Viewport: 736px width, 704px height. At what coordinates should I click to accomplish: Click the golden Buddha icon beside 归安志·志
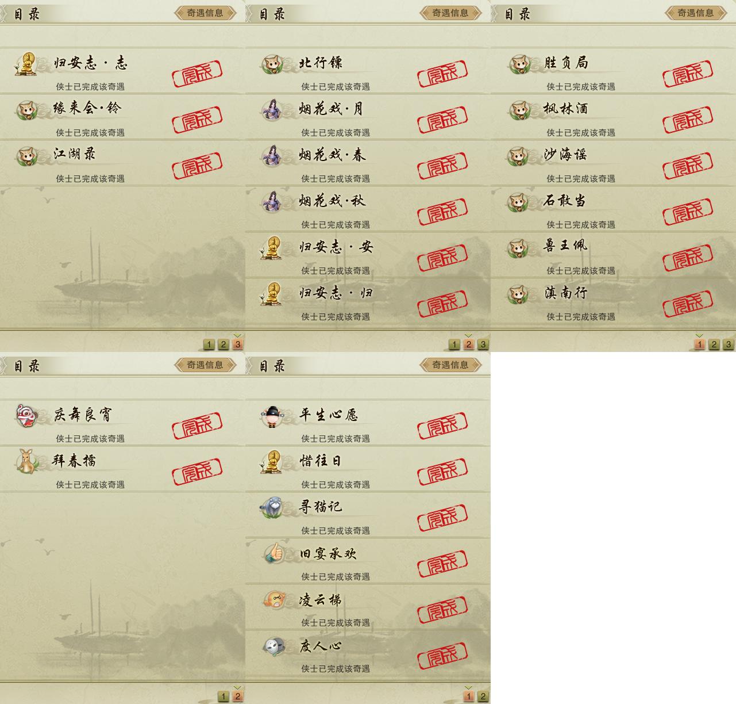26,63
